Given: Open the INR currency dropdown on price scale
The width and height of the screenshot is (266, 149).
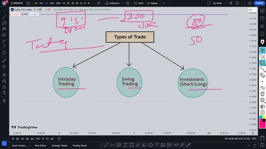Looking at the screenshot, I should pyautogui.click(x=253, y=10).
